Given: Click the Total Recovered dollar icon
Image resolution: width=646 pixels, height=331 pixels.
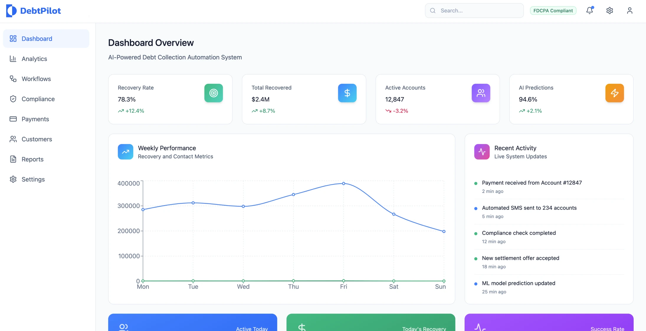Looking at the screenshot, I should pos(347,93).
